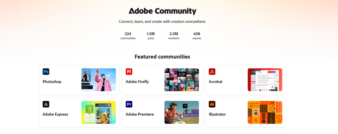Click the Adobe Firefly Fi icon
338x134 pixels.
click(129, 72)
